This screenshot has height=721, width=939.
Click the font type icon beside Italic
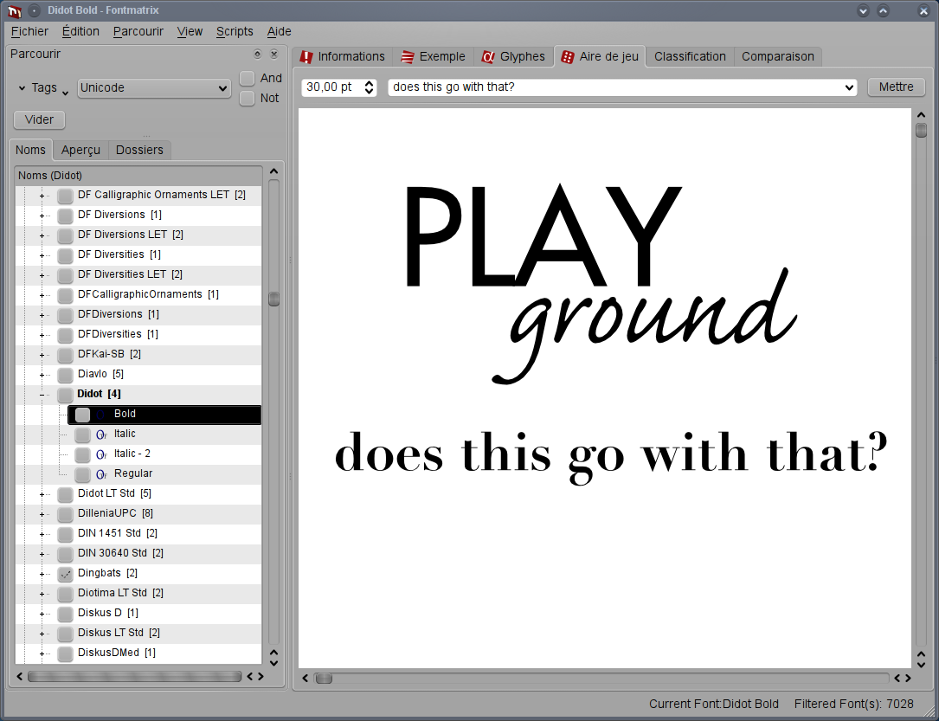tap(102, 435)
